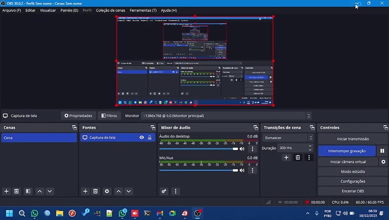Move source up in Fontes panel

[119, 191]
